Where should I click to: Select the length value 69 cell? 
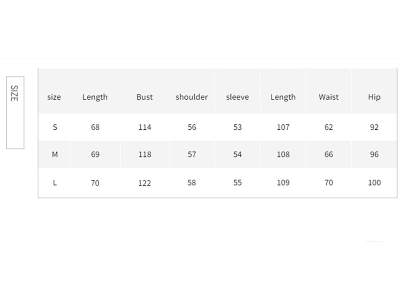(x=95, y=154)
